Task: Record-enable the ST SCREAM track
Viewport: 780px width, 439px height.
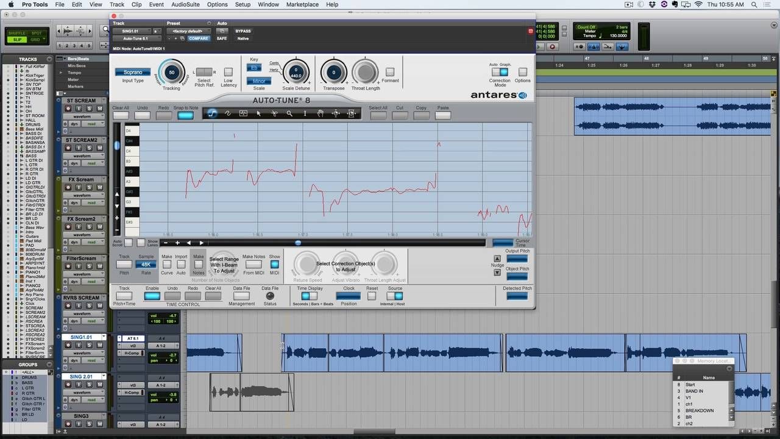Action: 68,109
